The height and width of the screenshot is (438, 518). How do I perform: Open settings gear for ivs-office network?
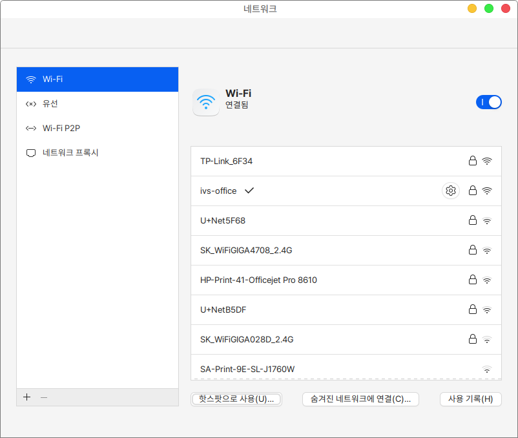451,191
